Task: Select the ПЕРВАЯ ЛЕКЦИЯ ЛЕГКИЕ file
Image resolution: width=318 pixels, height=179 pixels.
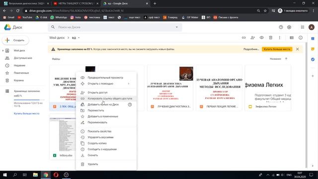Action: (x=219, y=88)
